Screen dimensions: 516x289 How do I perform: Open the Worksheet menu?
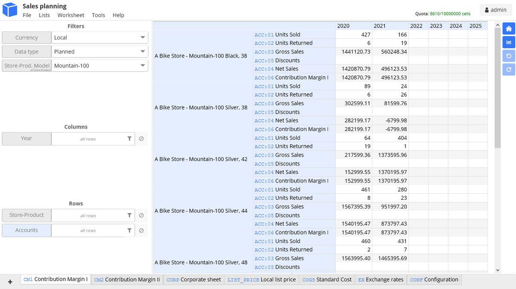71,15
